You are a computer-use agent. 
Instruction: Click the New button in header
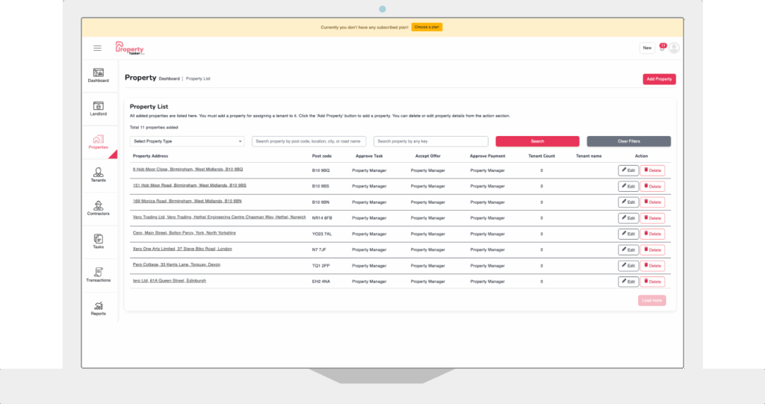click(647, 48)
